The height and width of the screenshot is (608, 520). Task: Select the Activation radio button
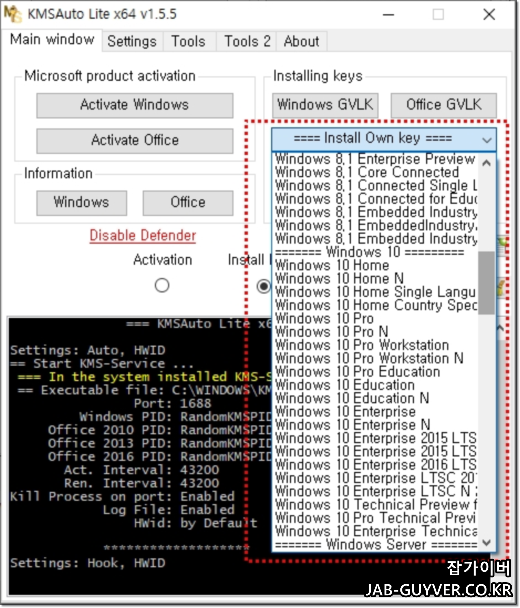tap(162, 285)
